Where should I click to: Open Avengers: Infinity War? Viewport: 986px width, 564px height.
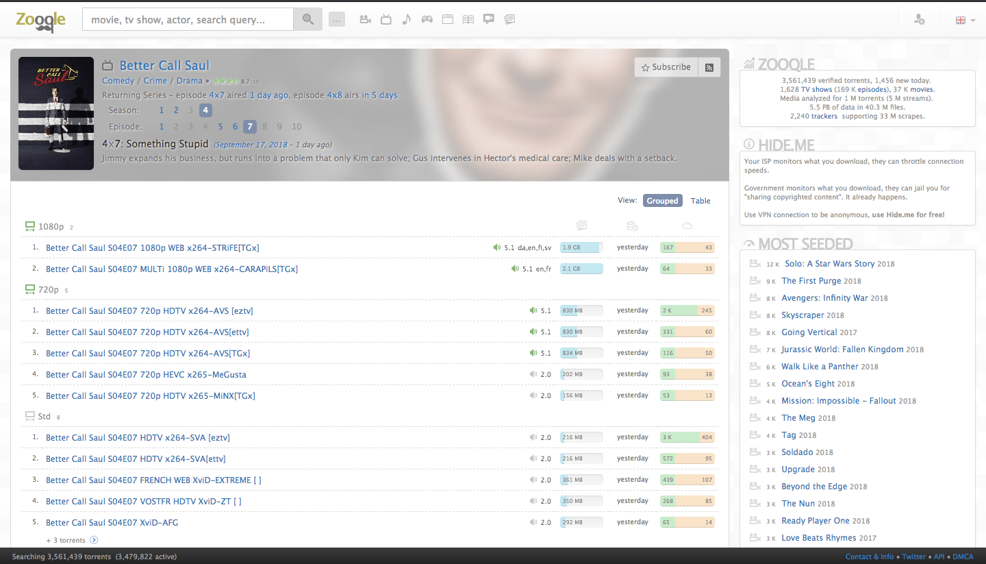pyautogui.click(x=824, y=298)
